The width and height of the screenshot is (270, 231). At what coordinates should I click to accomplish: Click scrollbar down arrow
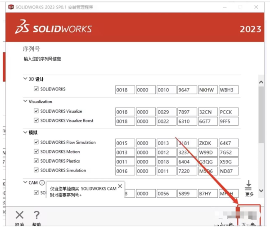tap(261, 190)
